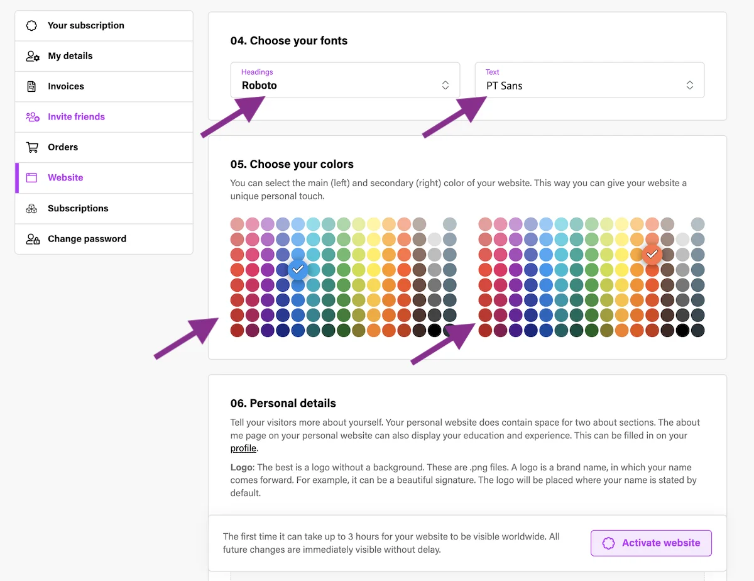
Task: Click the 'You can select the main (left)' description
Action: (459, 189)
